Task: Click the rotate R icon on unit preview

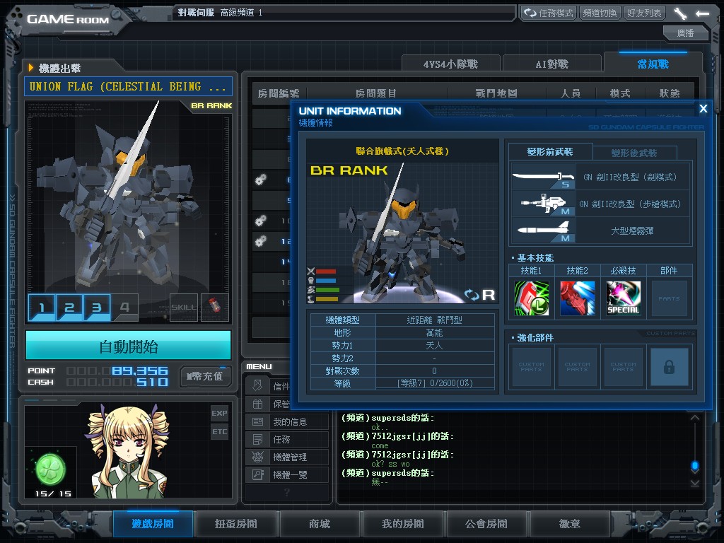Action: pos(480,295)
